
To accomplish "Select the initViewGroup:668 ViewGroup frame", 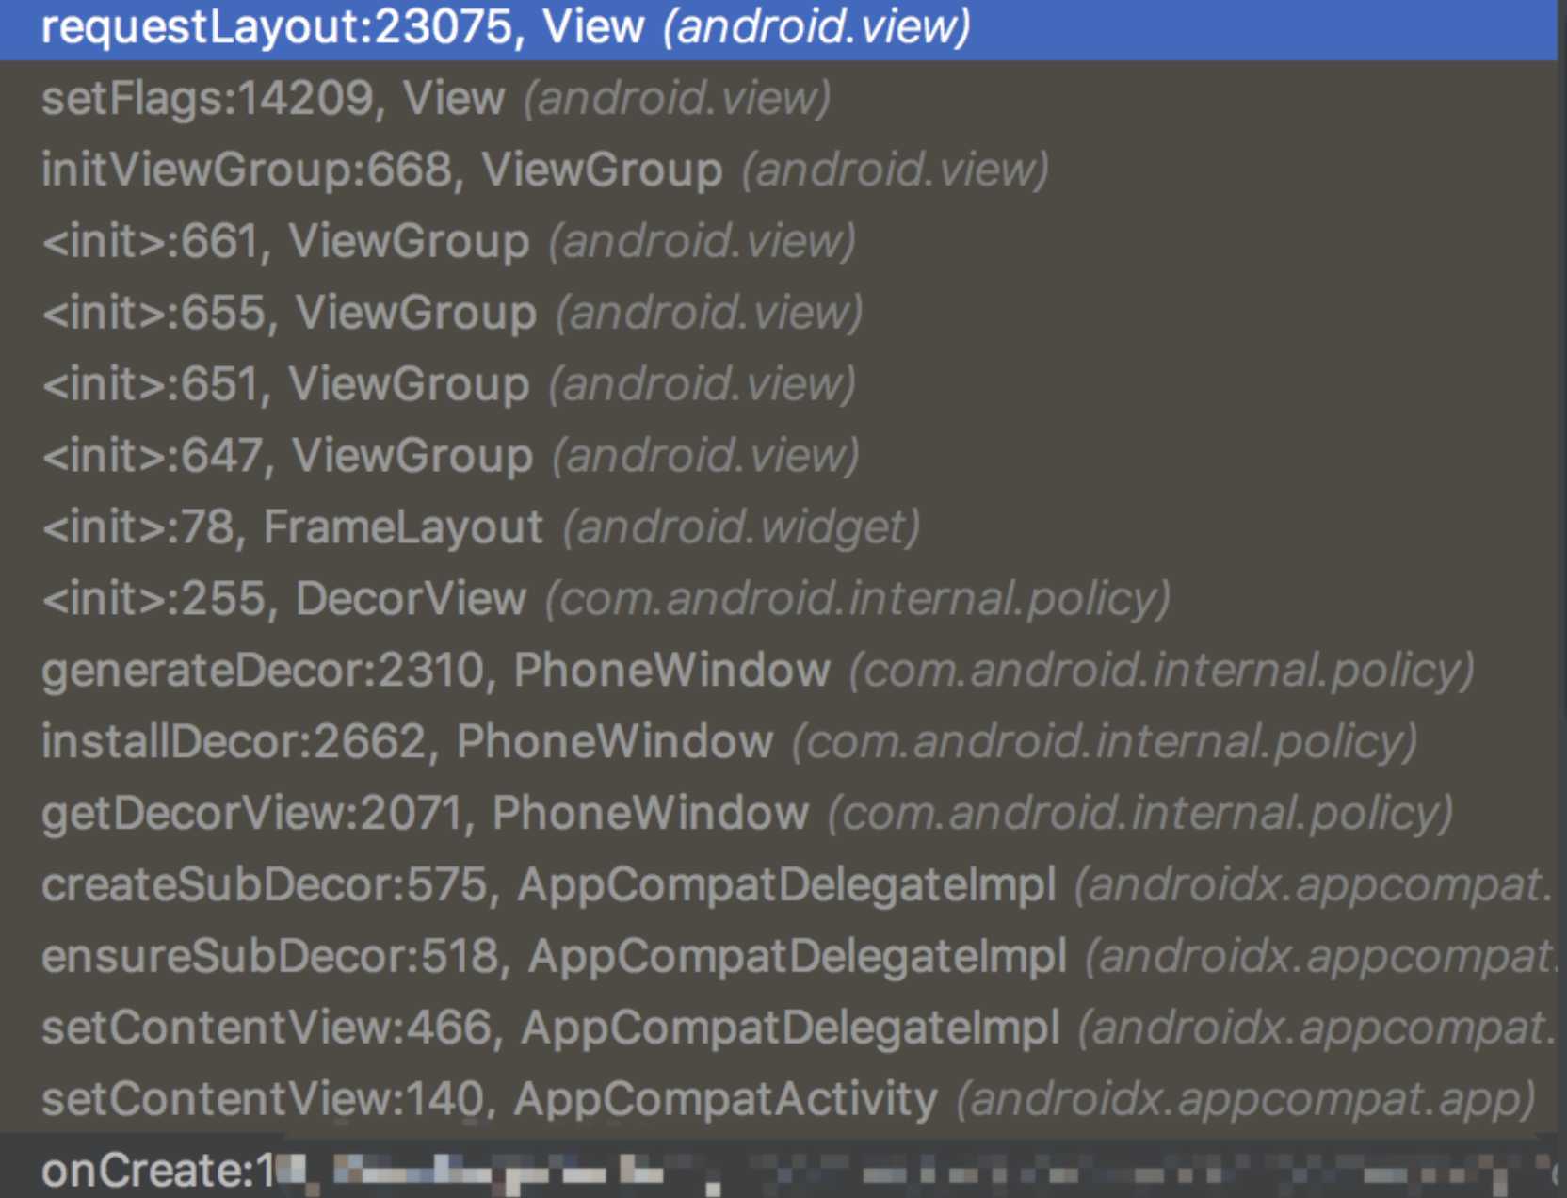I will [x=779, y=170].
